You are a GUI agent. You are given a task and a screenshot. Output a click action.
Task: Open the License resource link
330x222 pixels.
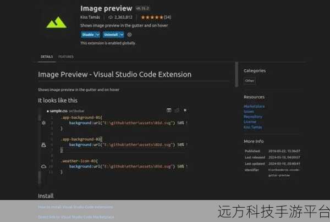click(250, 122)
